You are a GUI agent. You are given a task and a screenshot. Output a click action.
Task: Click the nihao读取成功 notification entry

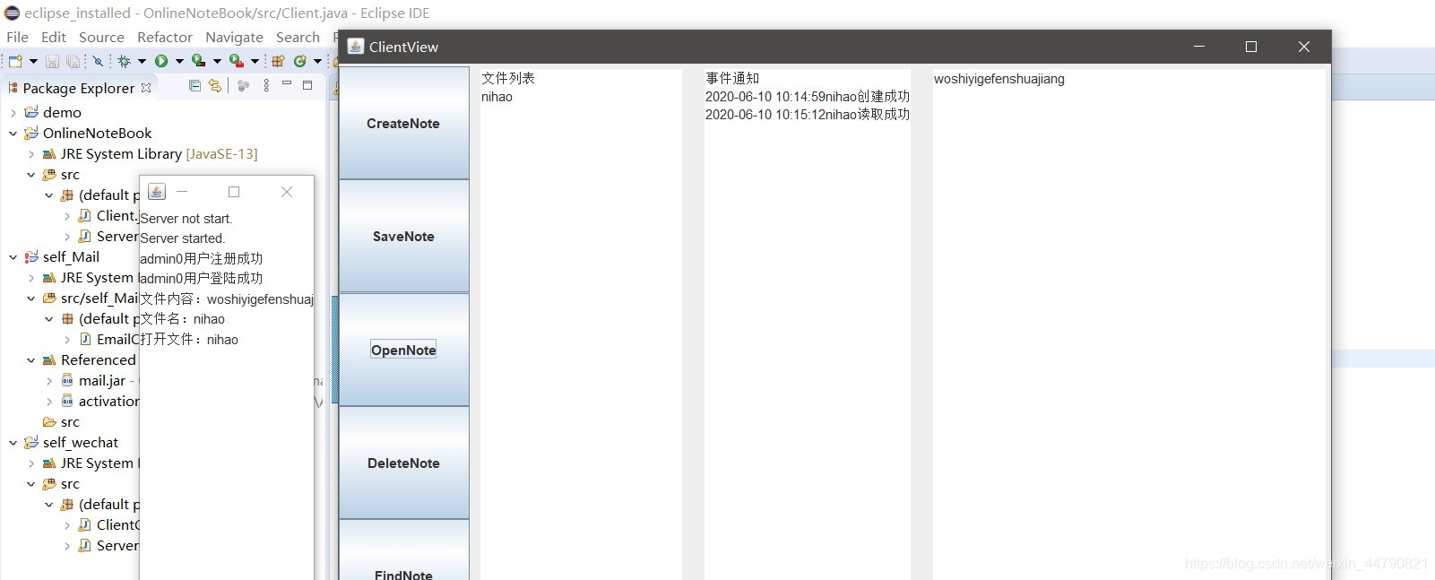(807, 115)
